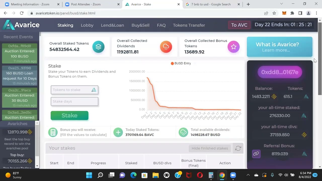
Task: Click the Overall Collected Dividends cloud icon
Action: tap(166, 47)
